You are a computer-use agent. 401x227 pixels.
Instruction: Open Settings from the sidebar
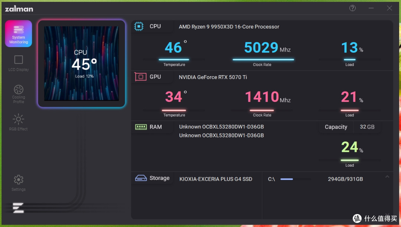(x=19, y=183)
